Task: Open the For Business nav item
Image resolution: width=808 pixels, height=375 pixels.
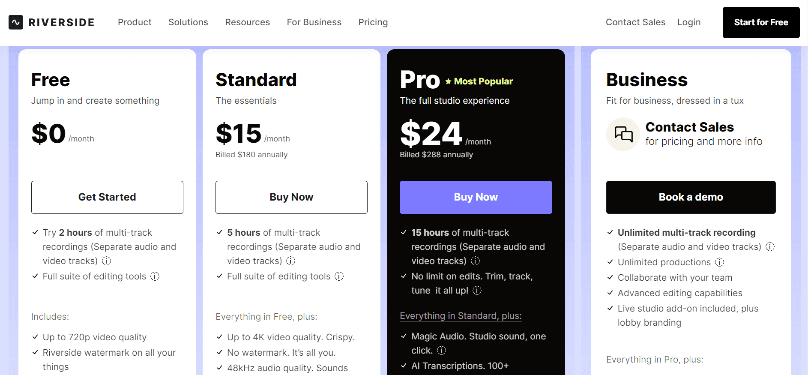Action: point(314,22)
